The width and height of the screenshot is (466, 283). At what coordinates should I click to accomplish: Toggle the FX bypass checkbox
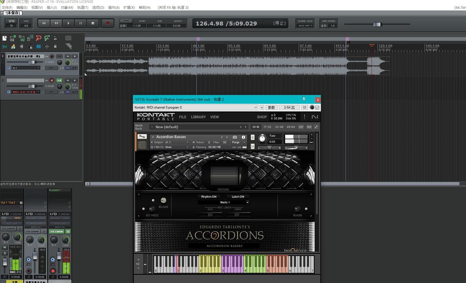point(317,107)
